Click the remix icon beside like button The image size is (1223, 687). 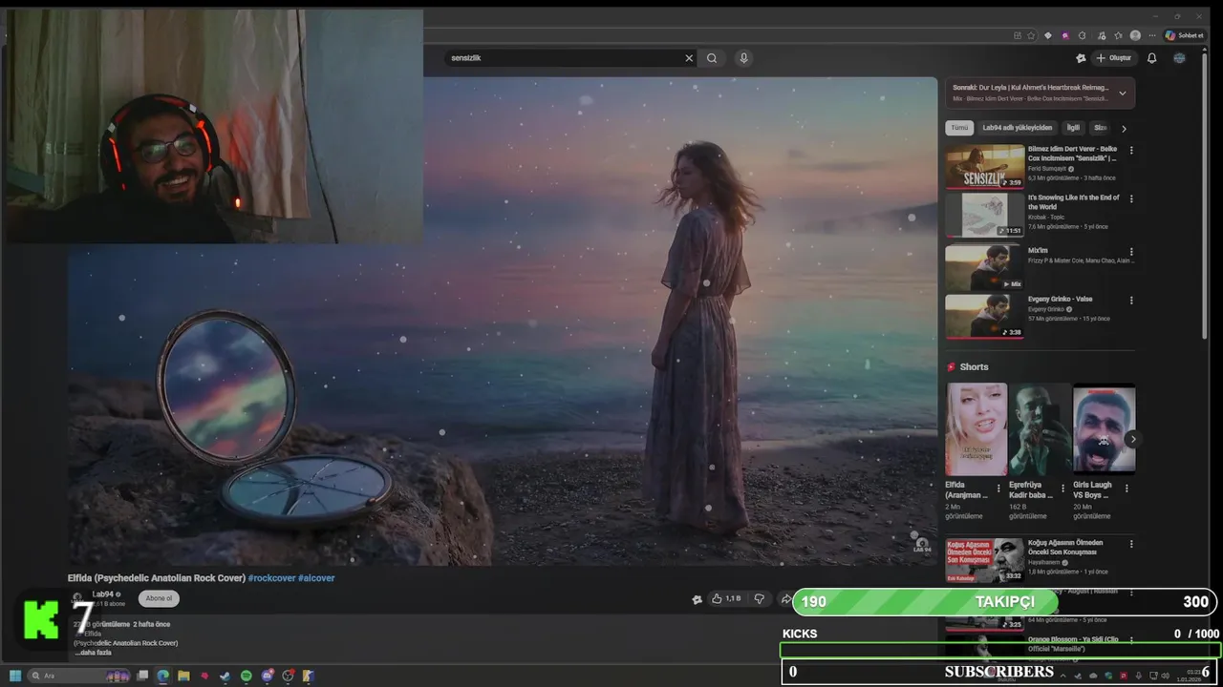tap(697, 599)
